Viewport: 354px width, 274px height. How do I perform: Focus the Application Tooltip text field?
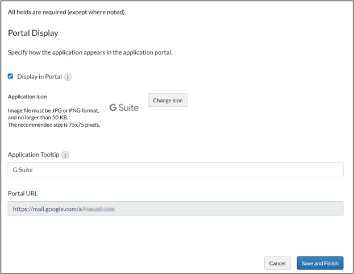pyautogui.click(x=176, y=170)
